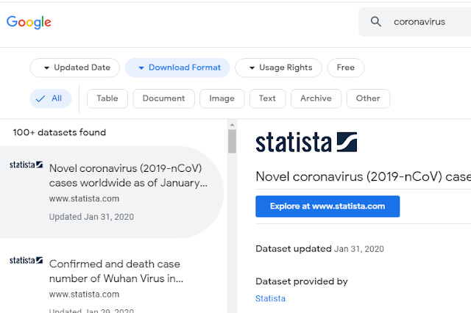Image resolution: width=471 pixels, height=313 pixels.
Task: Select the All format chip
Action: click(x=51, y=98)
